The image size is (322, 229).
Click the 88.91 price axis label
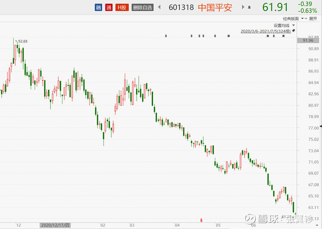click(x=313, y=60)
